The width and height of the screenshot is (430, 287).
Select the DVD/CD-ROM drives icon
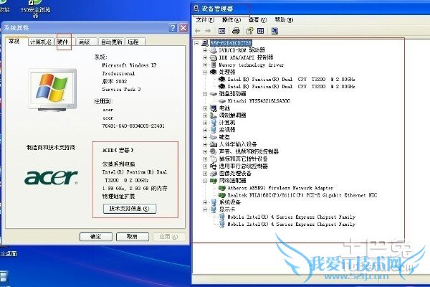click(x=214, y=50)
